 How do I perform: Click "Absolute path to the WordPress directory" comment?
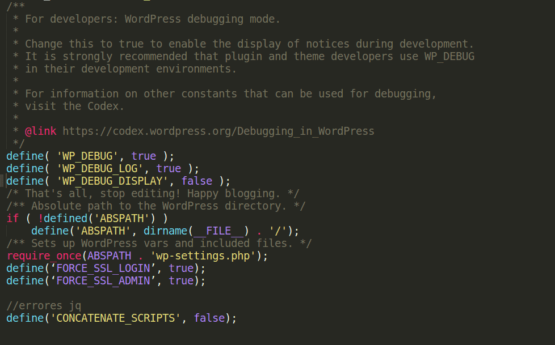pos(156,206)
